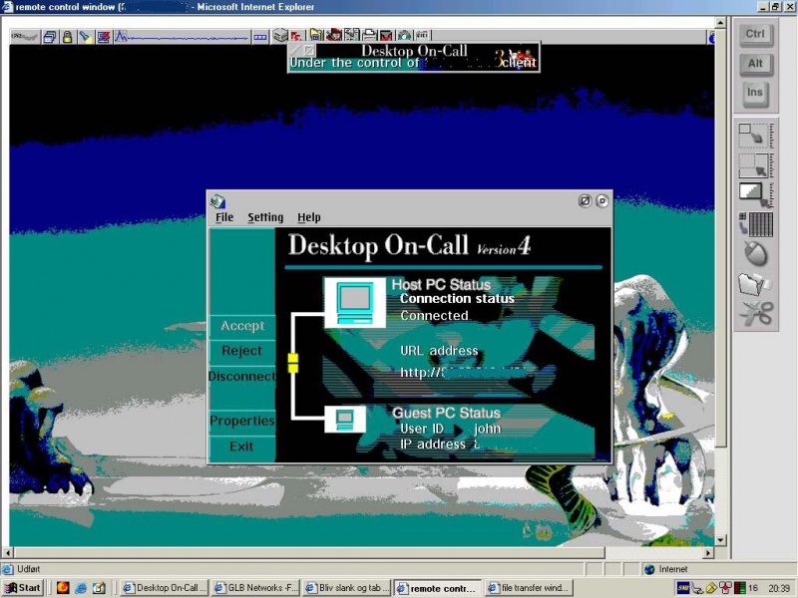Click the scissors clipboard icon

[x=756, y=312]
